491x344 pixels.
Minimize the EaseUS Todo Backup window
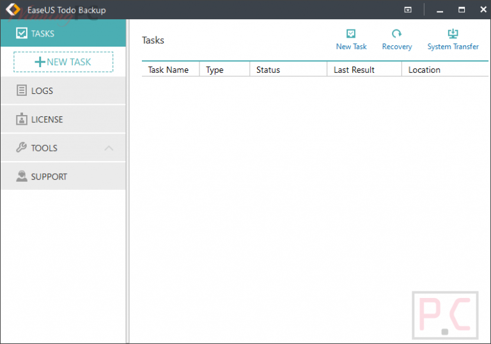[x=440, y=10]
